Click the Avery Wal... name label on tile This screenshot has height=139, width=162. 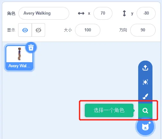(19, 66)
